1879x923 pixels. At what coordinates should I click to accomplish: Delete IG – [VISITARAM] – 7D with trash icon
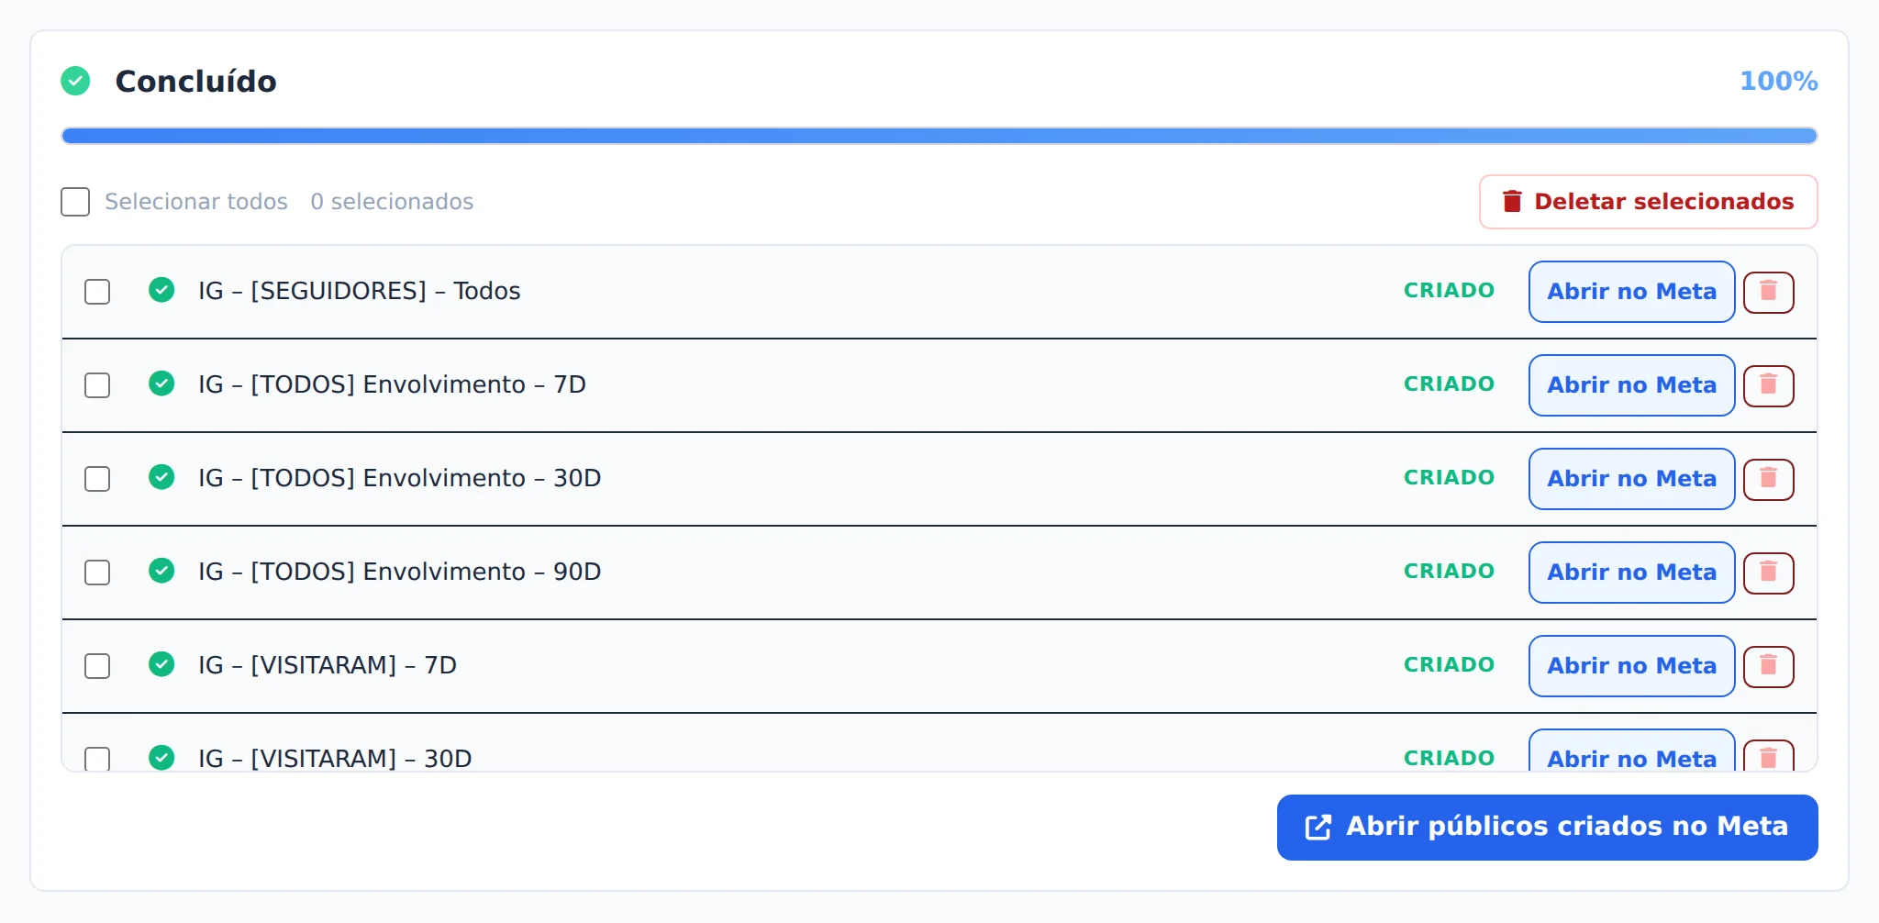click(x=1768, y=666)
